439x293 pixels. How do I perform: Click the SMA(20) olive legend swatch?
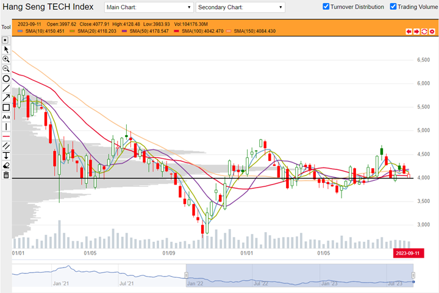[x=72, y=31]
